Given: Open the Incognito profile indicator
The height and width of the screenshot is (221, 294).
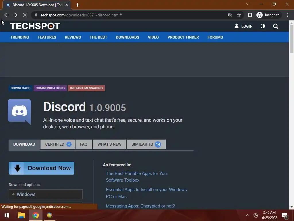Looking at the screenshot, I should pyautogui.click(x=268, y=15).
